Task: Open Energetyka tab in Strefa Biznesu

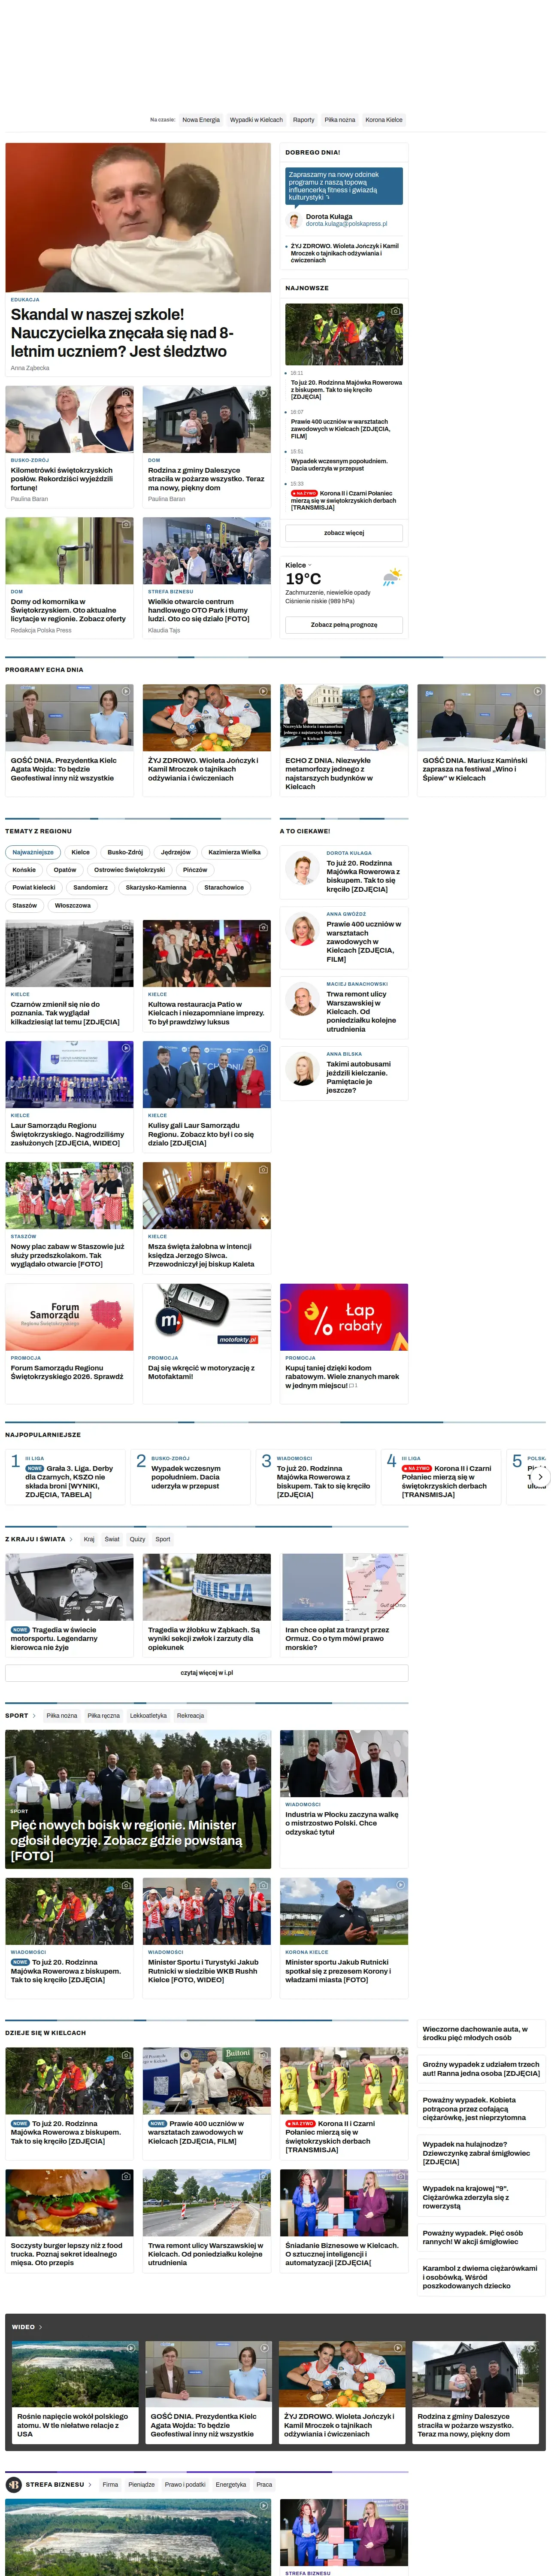Action: pos(231,2484)
